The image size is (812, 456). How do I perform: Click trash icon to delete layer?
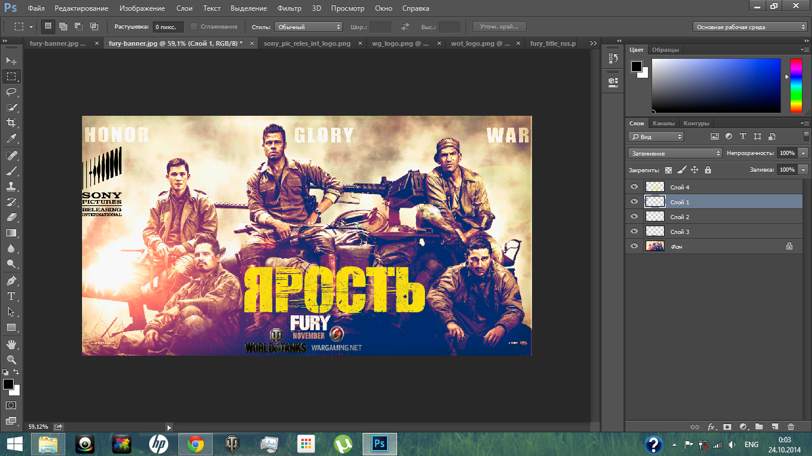pyautogui.click(x=791, y=426)
